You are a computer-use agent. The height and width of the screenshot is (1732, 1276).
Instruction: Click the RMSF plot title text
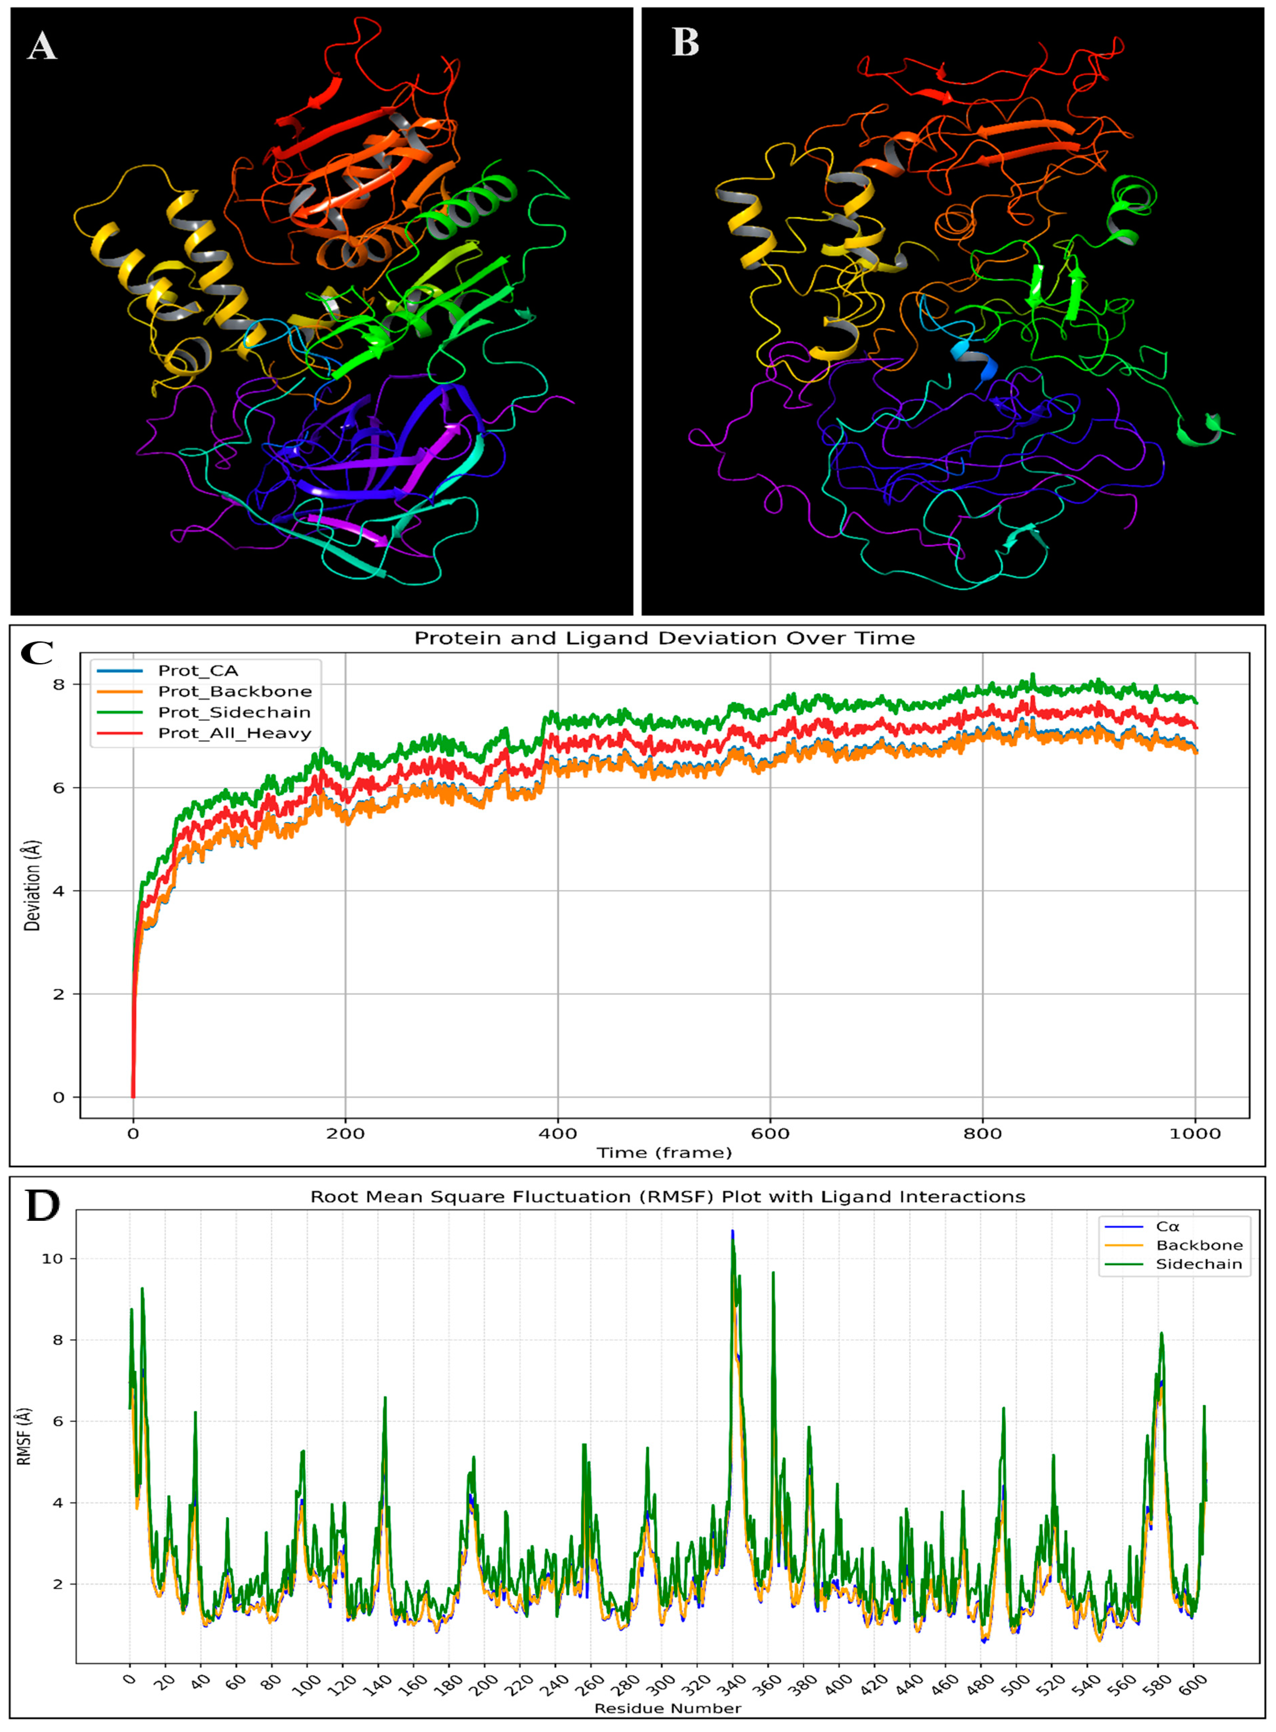[x=667, y=1197]
